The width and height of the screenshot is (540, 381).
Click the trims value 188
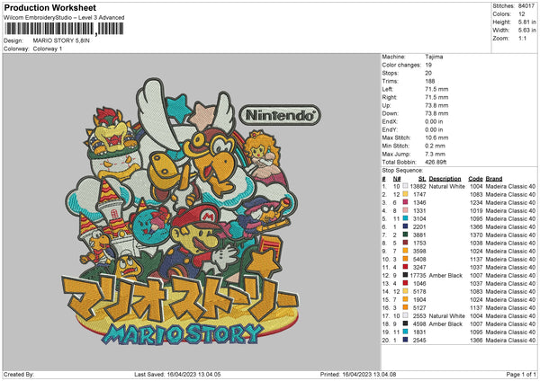(430, 81)
